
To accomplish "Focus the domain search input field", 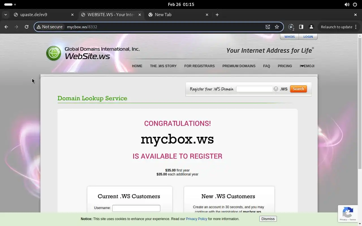I will coord(254,89).
